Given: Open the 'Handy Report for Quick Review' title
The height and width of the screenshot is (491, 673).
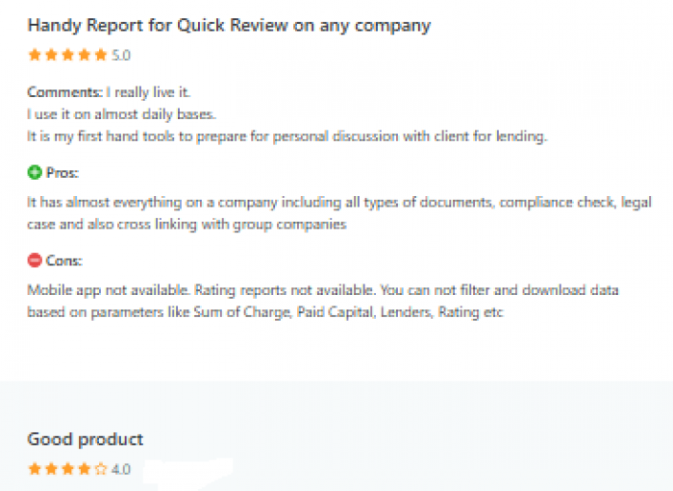Looking at the screenshot, I should click(x=229, y=25).
